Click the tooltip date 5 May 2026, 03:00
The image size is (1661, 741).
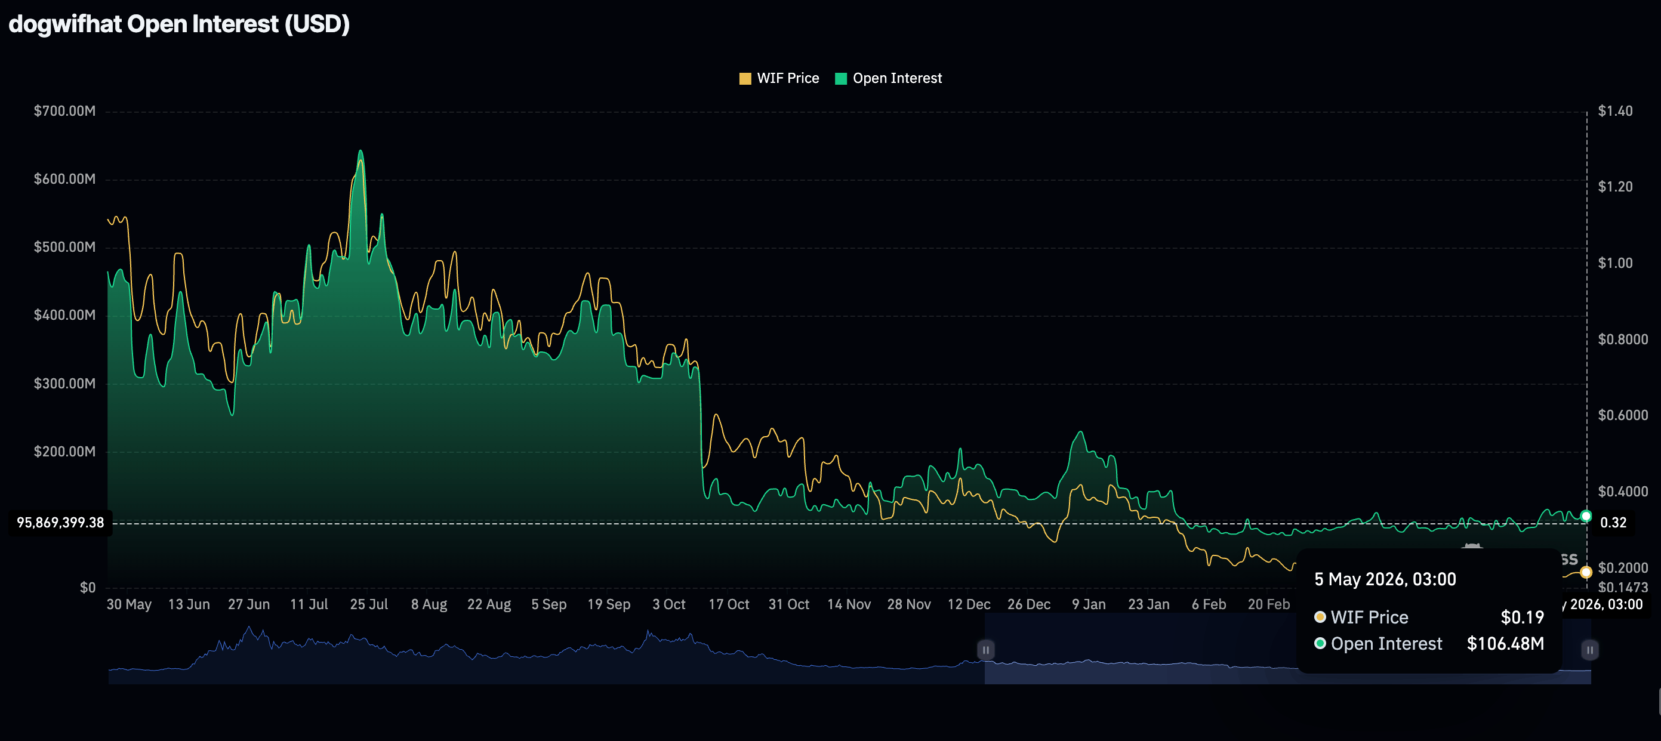pyautogui.click(x=1385, y=579)
